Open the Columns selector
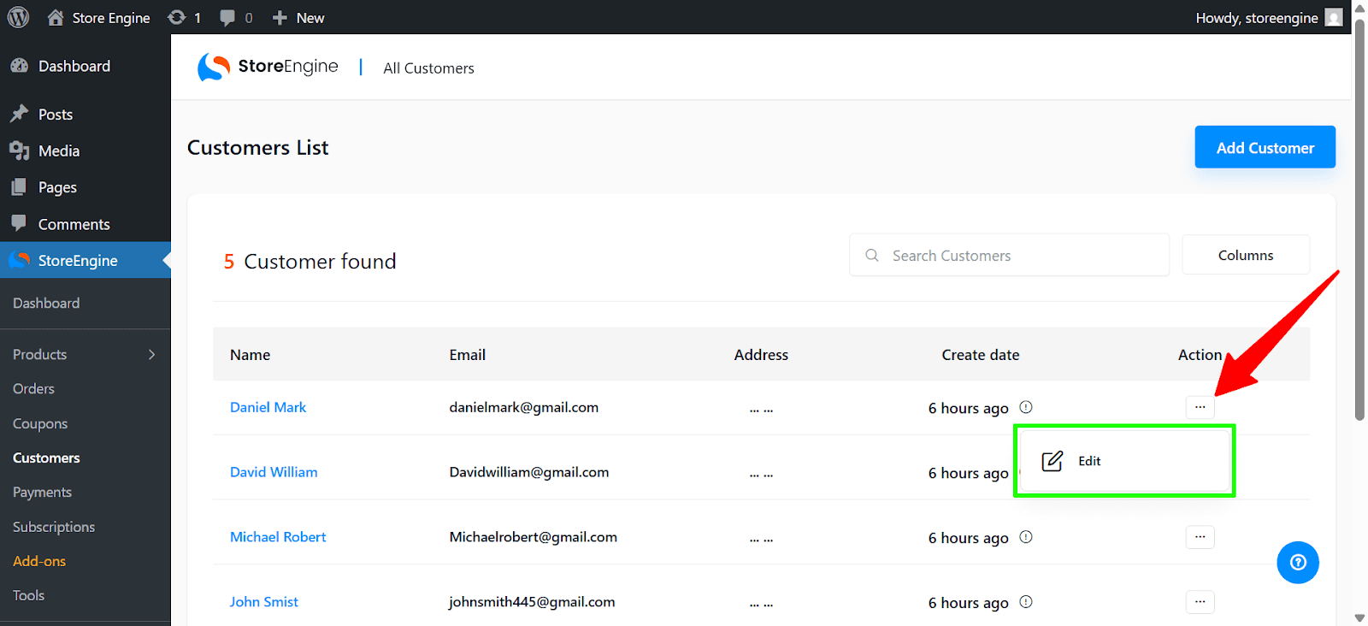1368x626 pixels. pos(1246,255)
